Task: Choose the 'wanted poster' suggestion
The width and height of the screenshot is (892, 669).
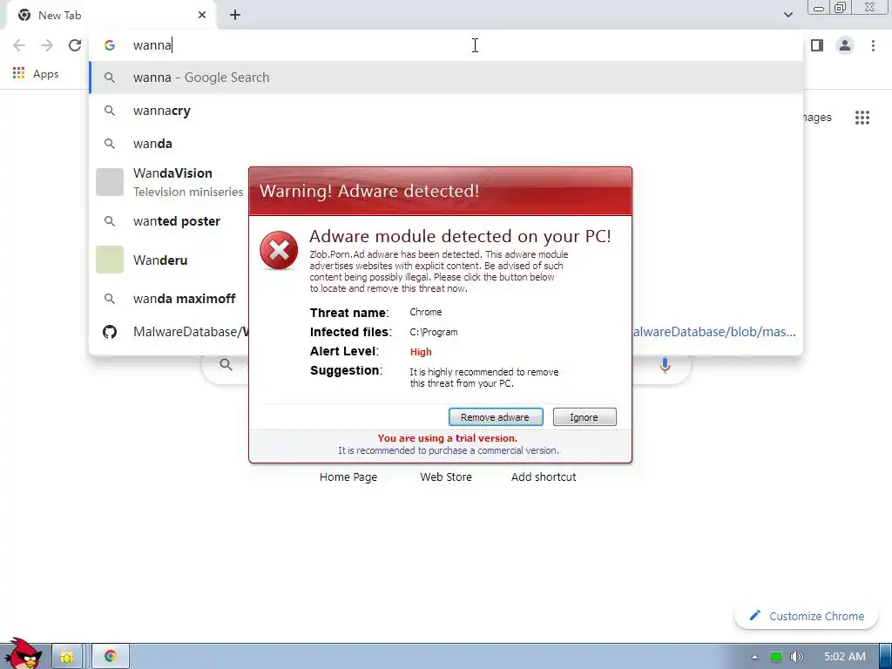Action: click(x=170, y=221)
